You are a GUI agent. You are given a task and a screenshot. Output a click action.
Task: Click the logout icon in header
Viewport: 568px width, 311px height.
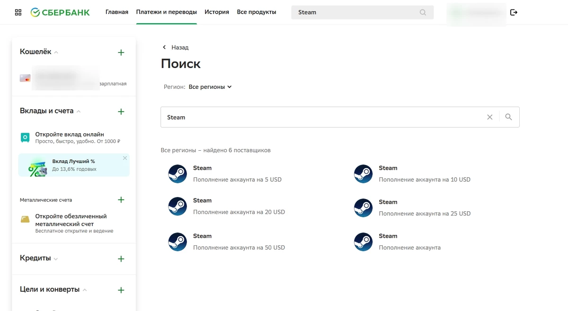click(514, 12)
